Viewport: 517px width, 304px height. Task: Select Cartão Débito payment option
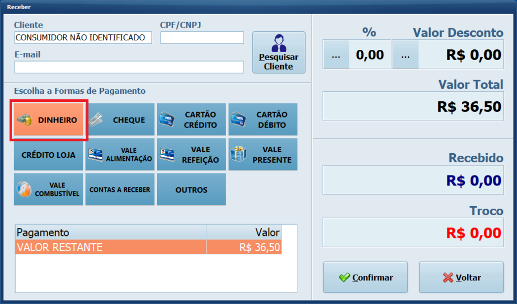(x=263, y=120)
